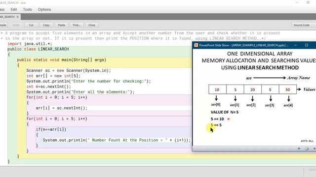Click the 'Scanner sc = new Scanner(System.in);' line
316x177 pixels.
pyautogui.click(x=69, y=70)
